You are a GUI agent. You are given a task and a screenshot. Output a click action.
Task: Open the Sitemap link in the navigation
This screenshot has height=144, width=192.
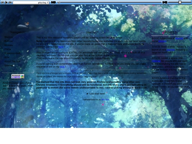(x=9, y=65)
